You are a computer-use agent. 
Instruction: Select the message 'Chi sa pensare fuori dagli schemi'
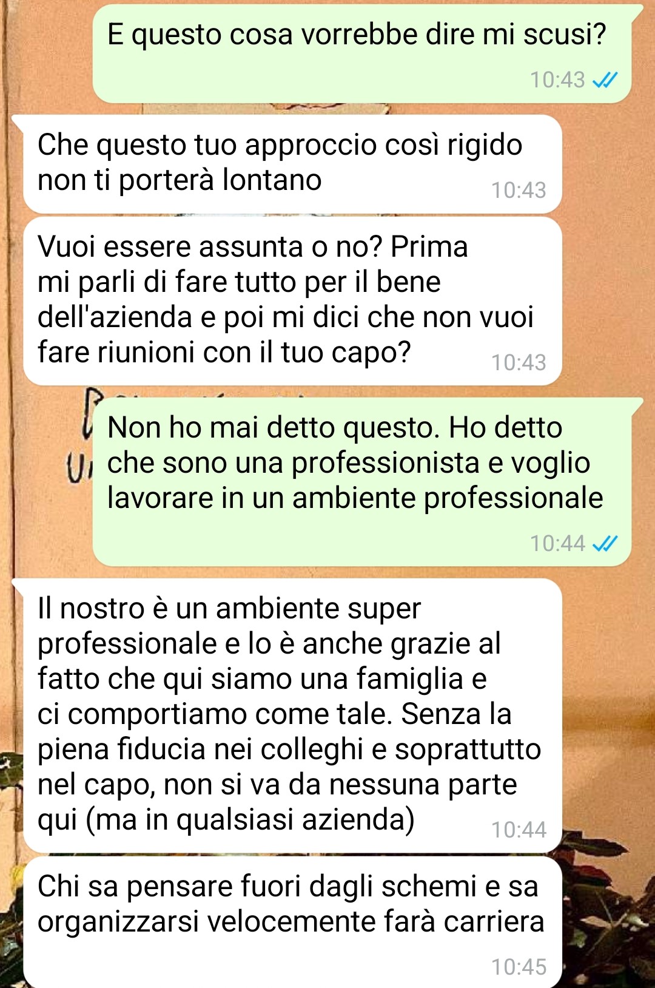(293, 922)
